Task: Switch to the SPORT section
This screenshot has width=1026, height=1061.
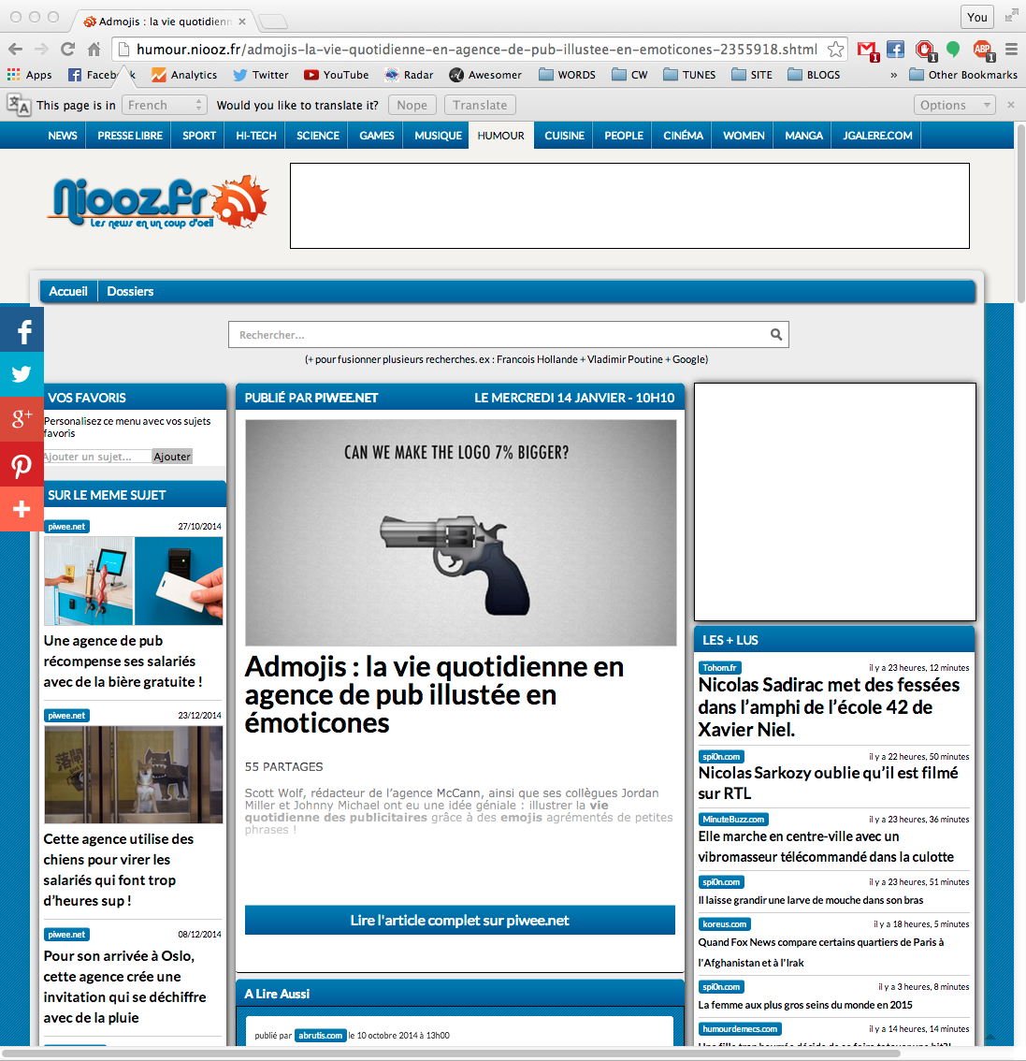Action: (x=199, y=136)
